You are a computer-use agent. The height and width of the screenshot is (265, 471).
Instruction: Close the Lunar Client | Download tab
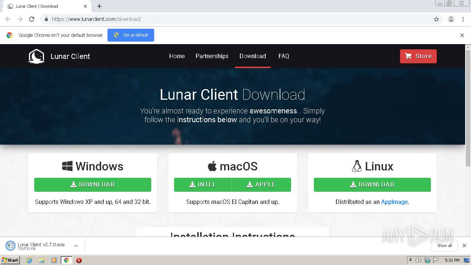click(85, 6)
